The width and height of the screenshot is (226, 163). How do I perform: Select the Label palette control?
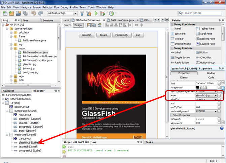176,53
